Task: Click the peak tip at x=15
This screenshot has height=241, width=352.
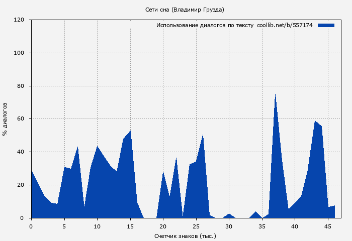Action: click(130, 132)
